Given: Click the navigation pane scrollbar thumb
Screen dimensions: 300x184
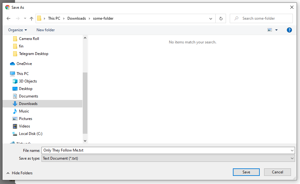Looking at the screenshot, I should click(x=85, y=103).
